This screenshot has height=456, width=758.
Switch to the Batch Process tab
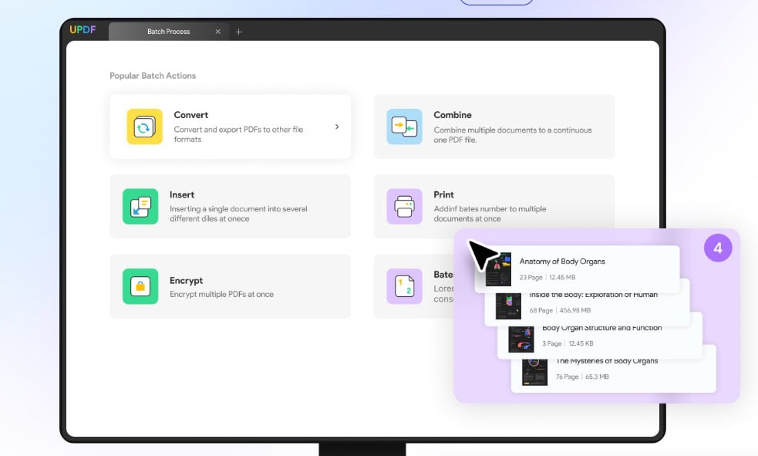coord(169,32)
